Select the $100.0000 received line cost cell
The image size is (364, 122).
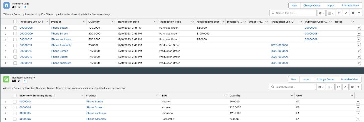tap(203, 34)
